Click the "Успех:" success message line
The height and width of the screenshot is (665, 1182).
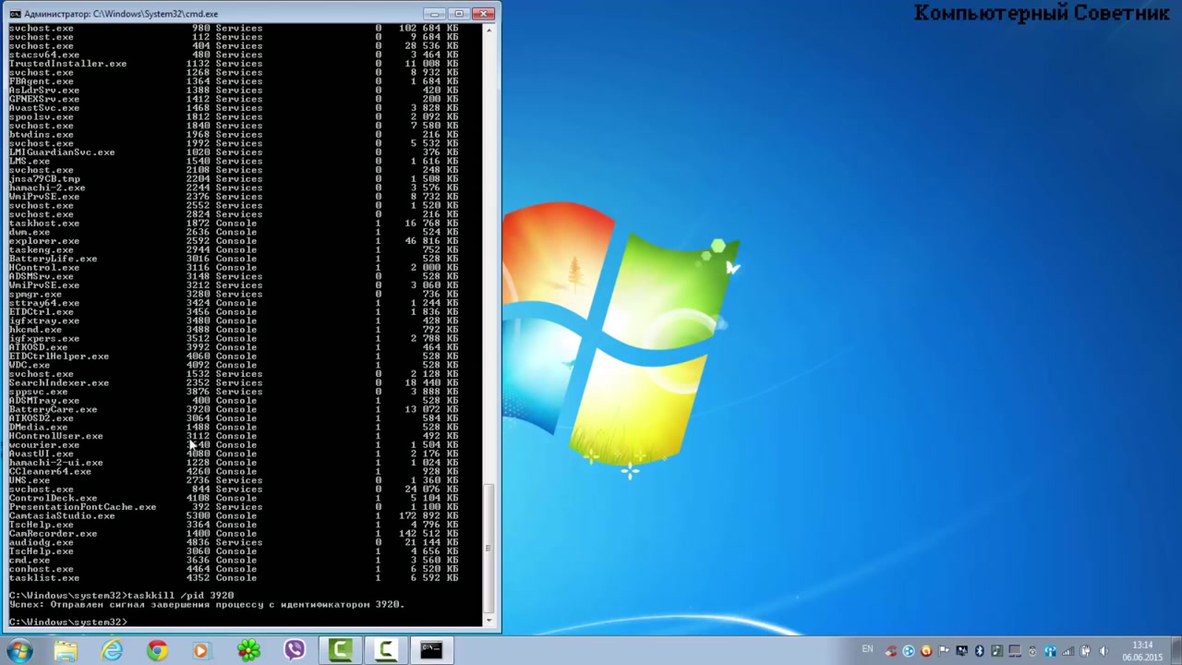[x=206, y=605]
